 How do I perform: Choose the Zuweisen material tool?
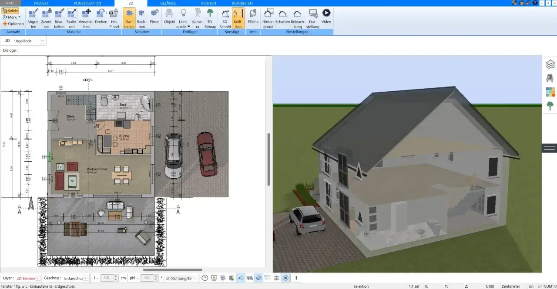[x=47, y=18]
